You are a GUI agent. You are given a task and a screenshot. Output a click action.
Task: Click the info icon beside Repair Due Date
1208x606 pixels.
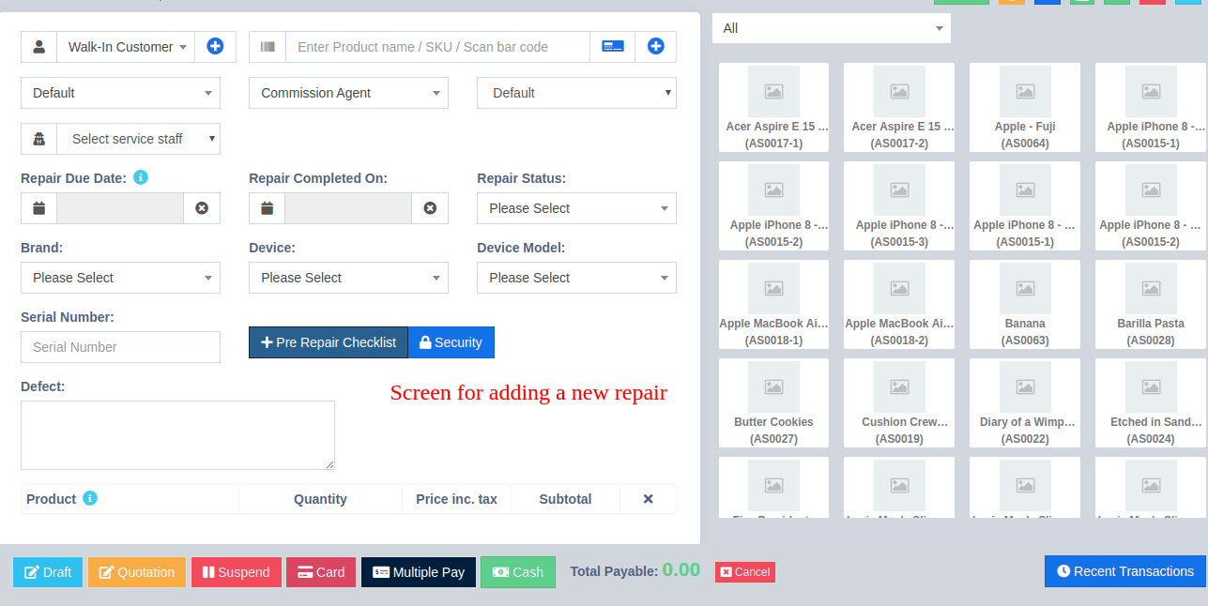click(141, 177)
